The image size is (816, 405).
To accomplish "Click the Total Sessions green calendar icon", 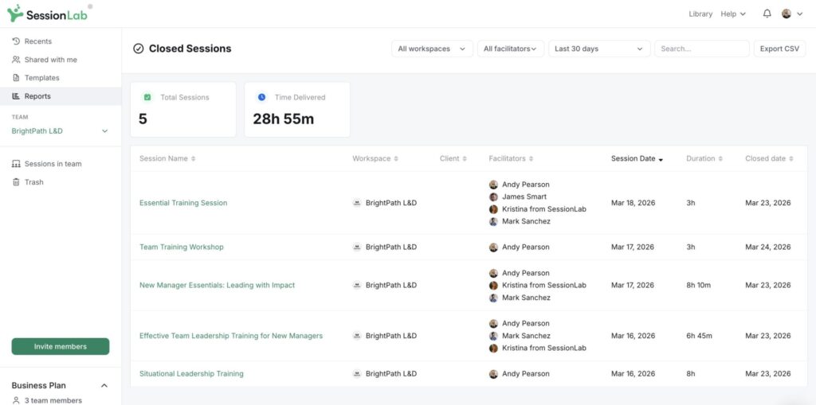I will (x=147, y=97).
